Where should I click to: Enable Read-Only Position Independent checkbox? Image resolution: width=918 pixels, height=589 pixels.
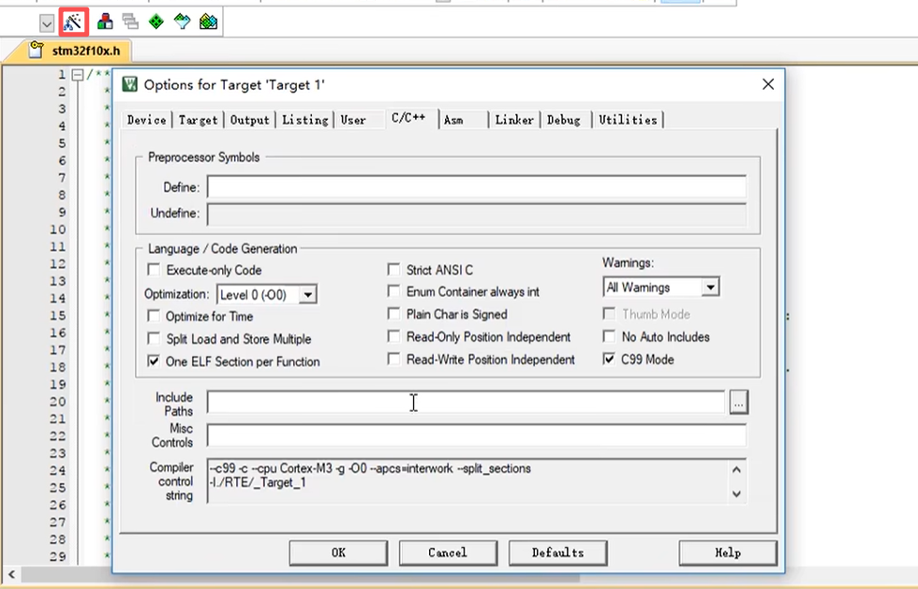tap(394, 337)
